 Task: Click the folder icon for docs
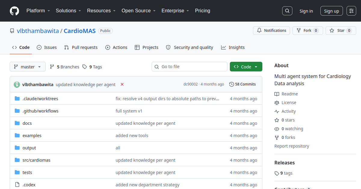(17, 123)
